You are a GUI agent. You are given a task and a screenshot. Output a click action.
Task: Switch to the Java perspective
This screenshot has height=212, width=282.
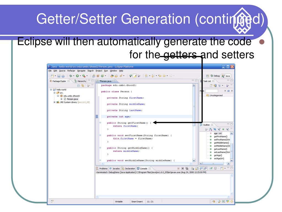pos(226,76)
